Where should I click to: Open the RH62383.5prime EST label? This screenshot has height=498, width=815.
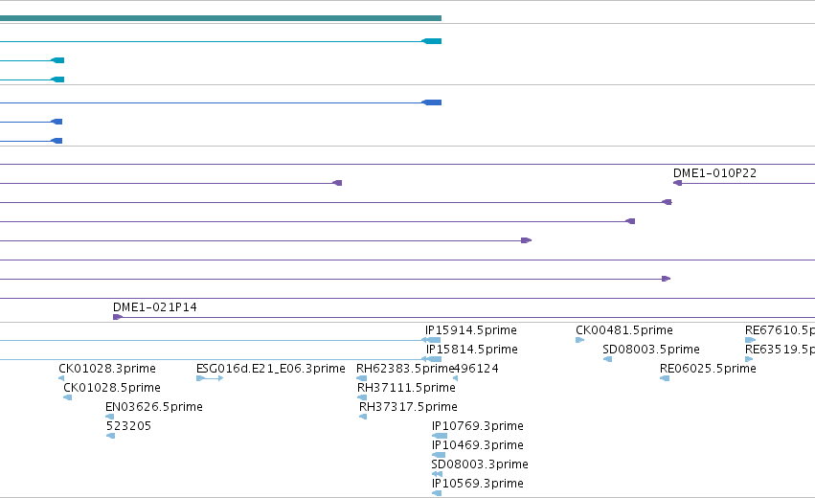[x=405, y=369]
